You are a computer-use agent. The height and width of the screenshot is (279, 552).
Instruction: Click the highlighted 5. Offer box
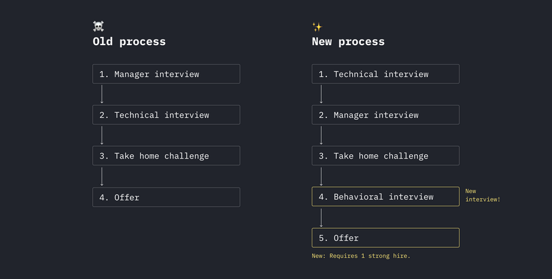pos(386,238)
